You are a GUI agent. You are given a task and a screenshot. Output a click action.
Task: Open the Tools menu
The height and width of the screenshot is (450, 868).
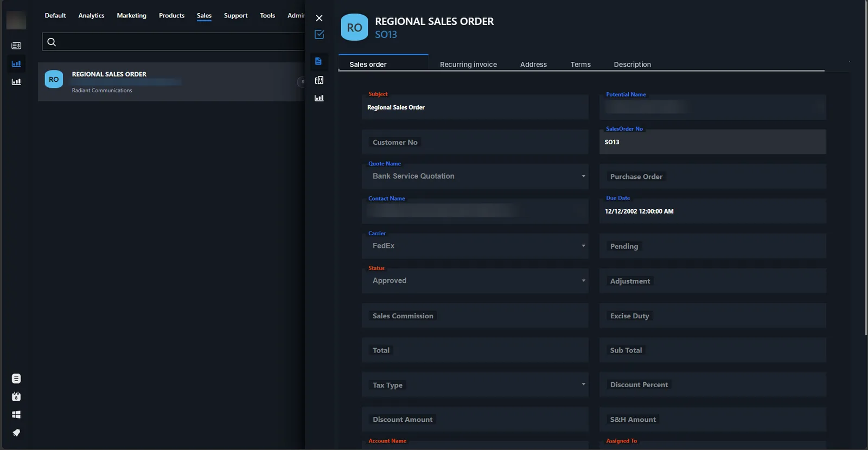click(x=267, y=16)
